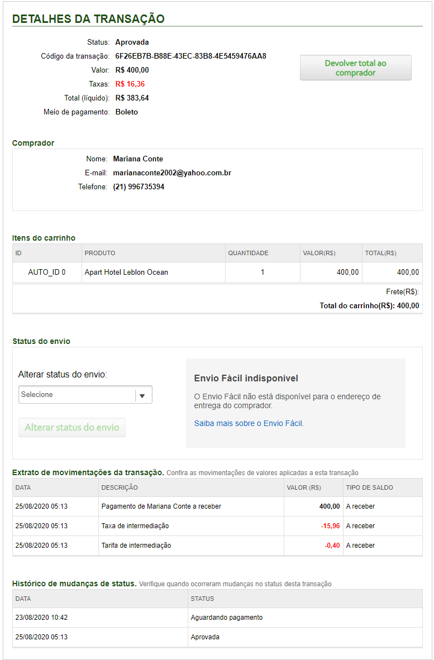Screen dimensions: 434x660
Task: Select "Pagamento de Mariana Conte a receber" row
Action: [x=161, y=506]
